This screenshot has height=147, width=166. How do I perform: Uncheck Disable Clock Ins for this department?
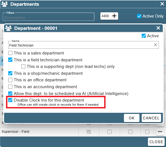point(10,100)
